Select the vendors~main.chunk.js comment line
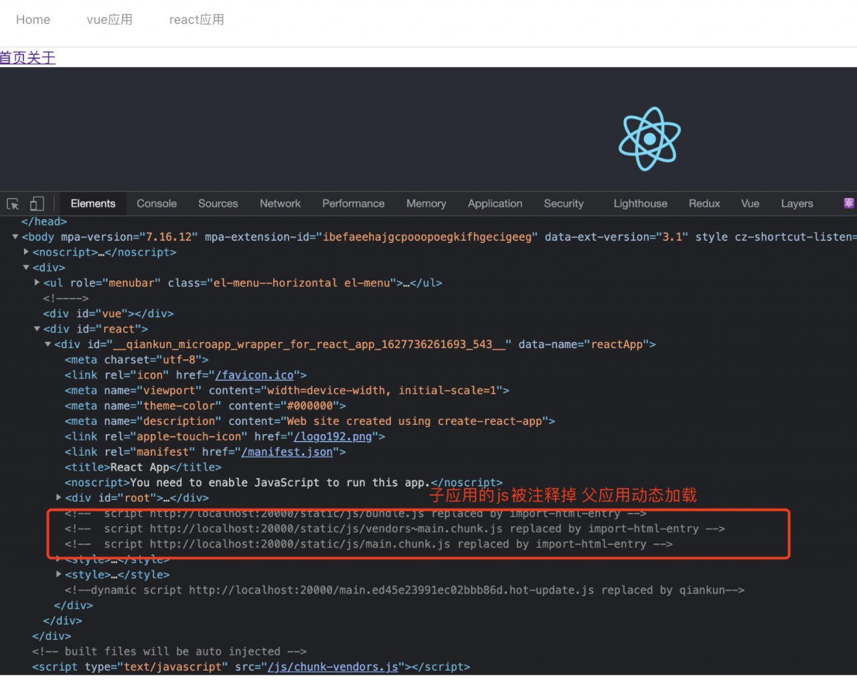The width and height of the screenshot is (857, 684). 395,529
